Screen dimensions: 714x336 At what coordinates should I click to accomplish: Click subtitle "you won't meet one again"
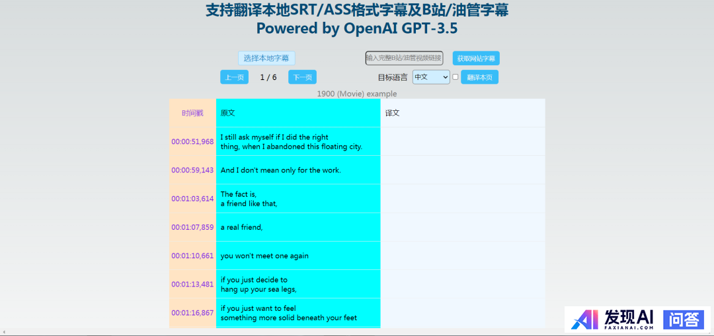click(x=264, y=255)
